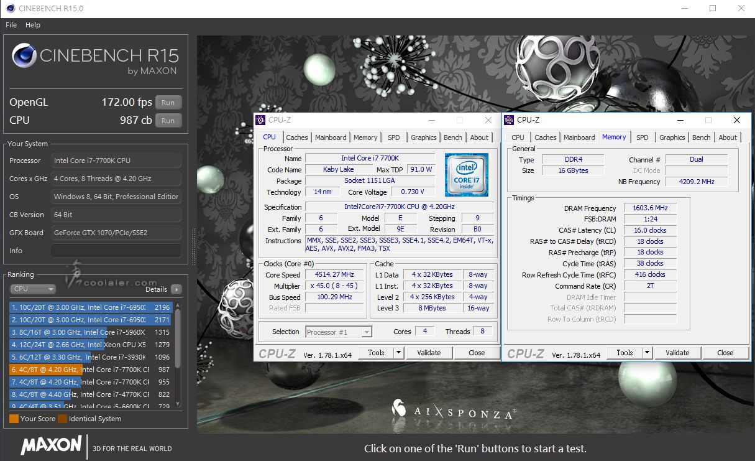755x461 pixels.
Task: Click the ranking list vertical scrollbar
Action: [178, 353]
